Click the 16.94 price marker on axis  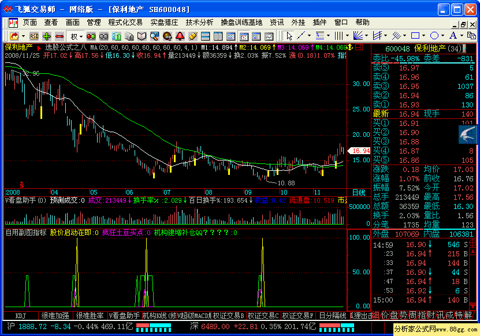pyautogui.click(x=360, y=151)
